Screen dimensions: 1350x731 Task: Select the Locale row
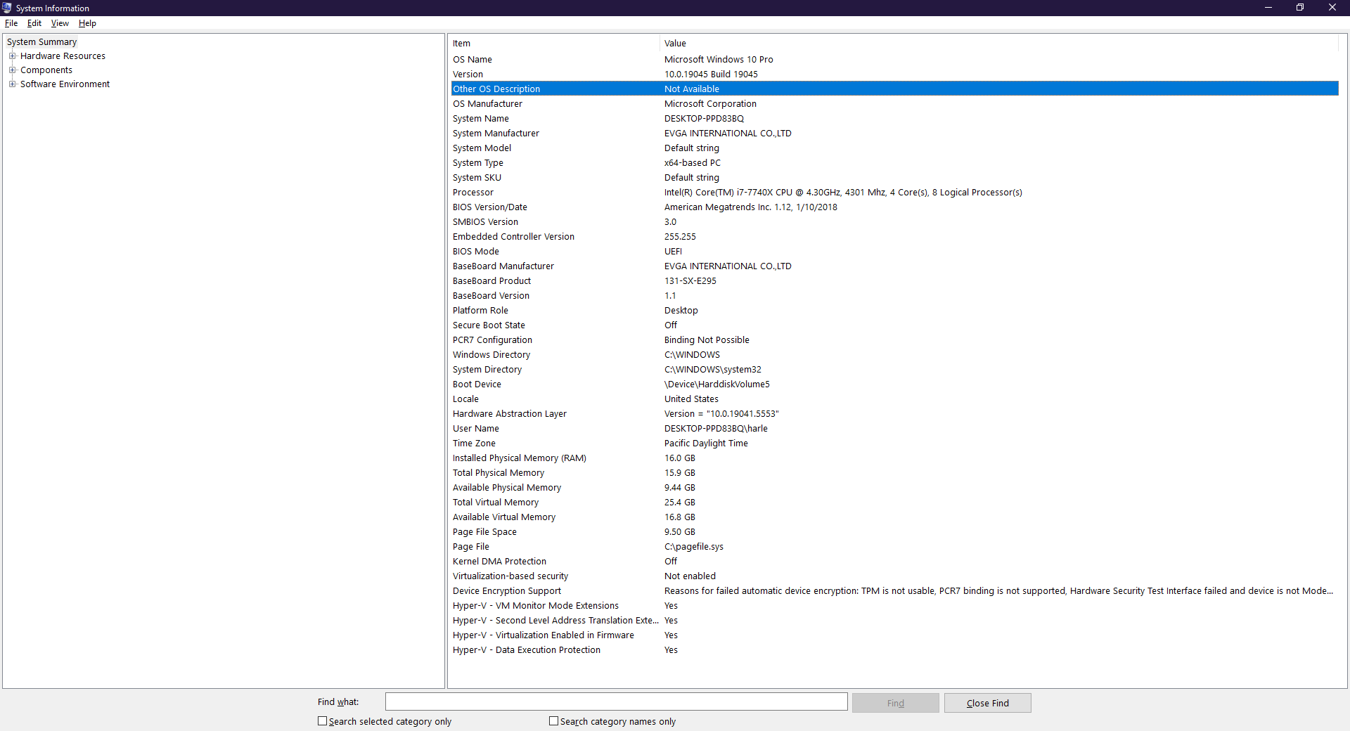coord(894,399)
